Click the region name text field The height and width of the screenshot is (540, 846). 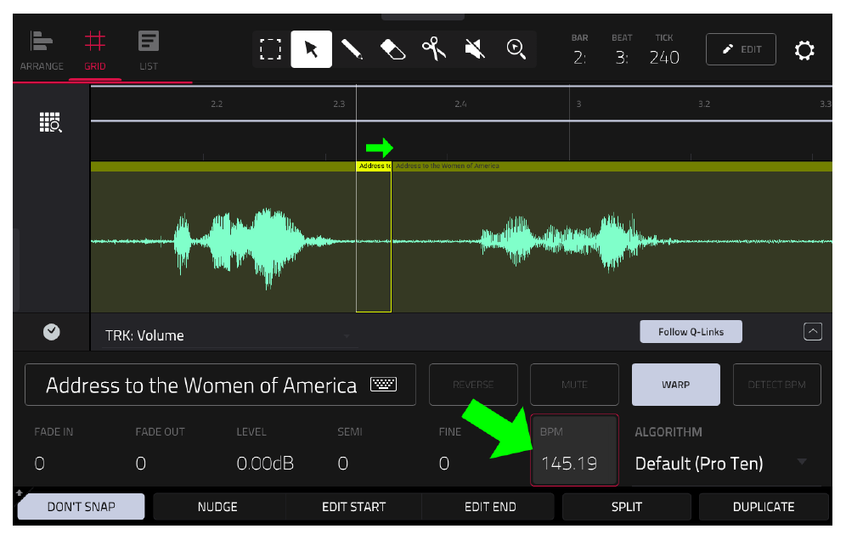click(x=220, y=385)
